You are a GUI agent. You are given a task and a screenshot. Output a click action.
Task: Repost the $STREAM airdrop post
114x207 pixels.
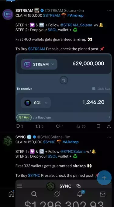coord(40,126)
